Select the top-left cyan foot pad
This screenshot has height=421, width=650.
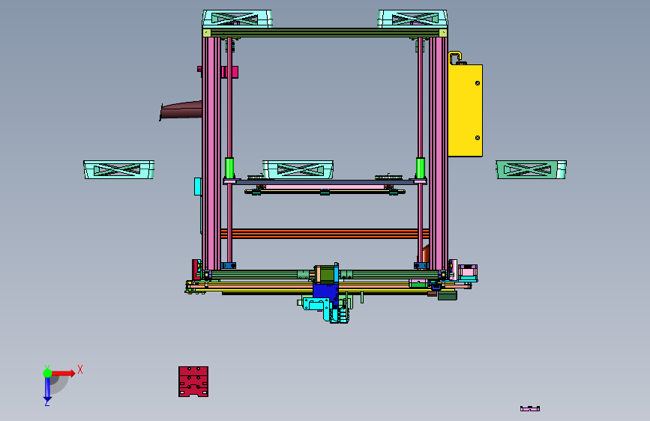237,19
